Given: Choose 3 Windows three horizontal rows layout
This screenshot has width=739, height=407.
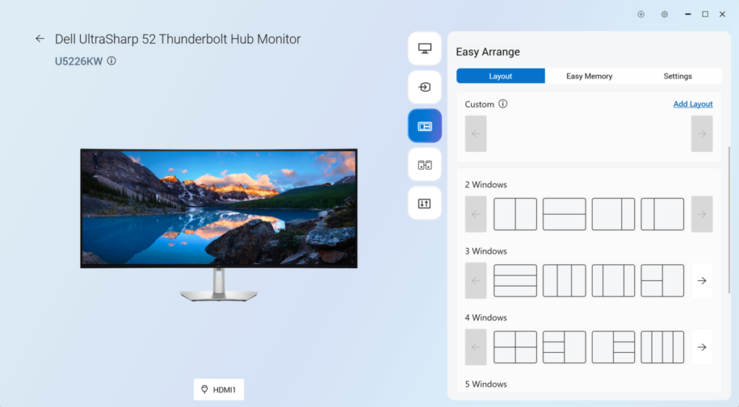Looking at the screenshot, I should pos(515,280).
